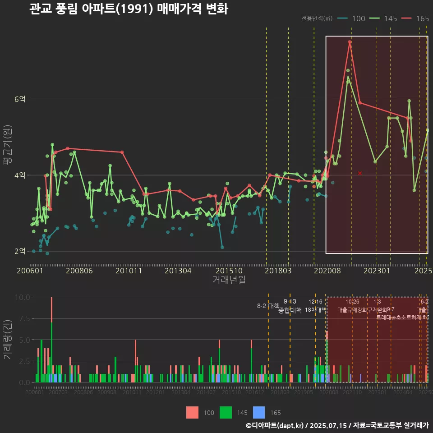Click the '5.0' volume axis label
The image size is (433, 433).
tap(24, 340)
